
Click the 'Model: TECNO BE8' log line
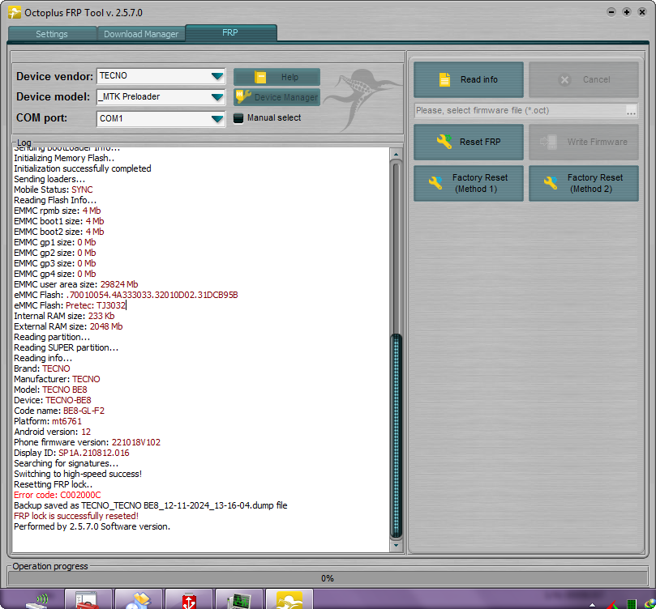point(50,390)
